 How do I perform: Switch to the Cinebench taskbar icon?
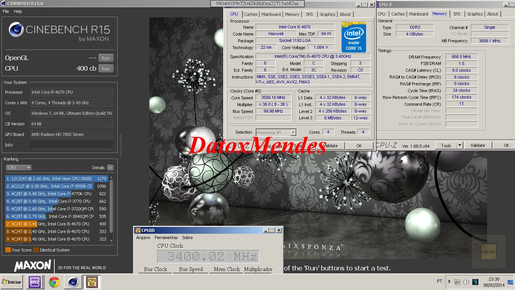click(73, 282)
